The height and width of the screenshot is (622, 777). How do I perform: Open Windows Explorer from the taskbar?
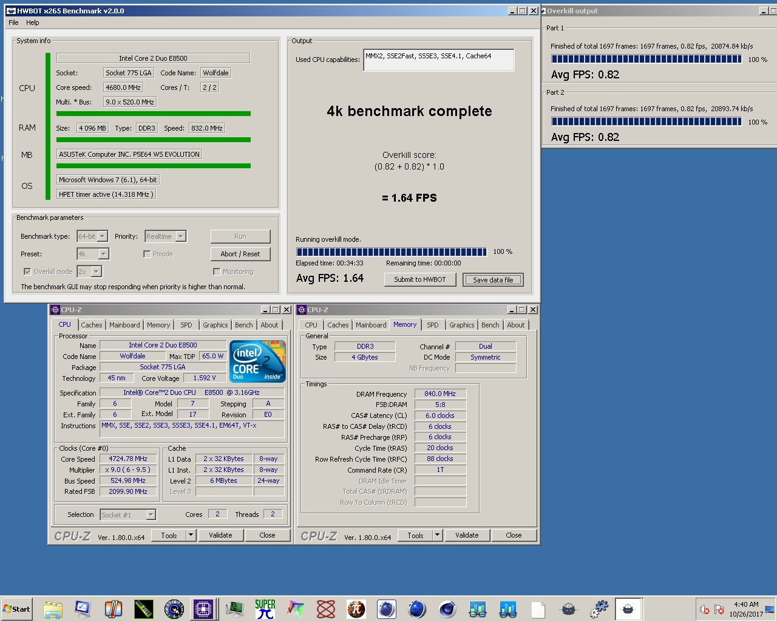pyautogui.click(x=53, y=609)
